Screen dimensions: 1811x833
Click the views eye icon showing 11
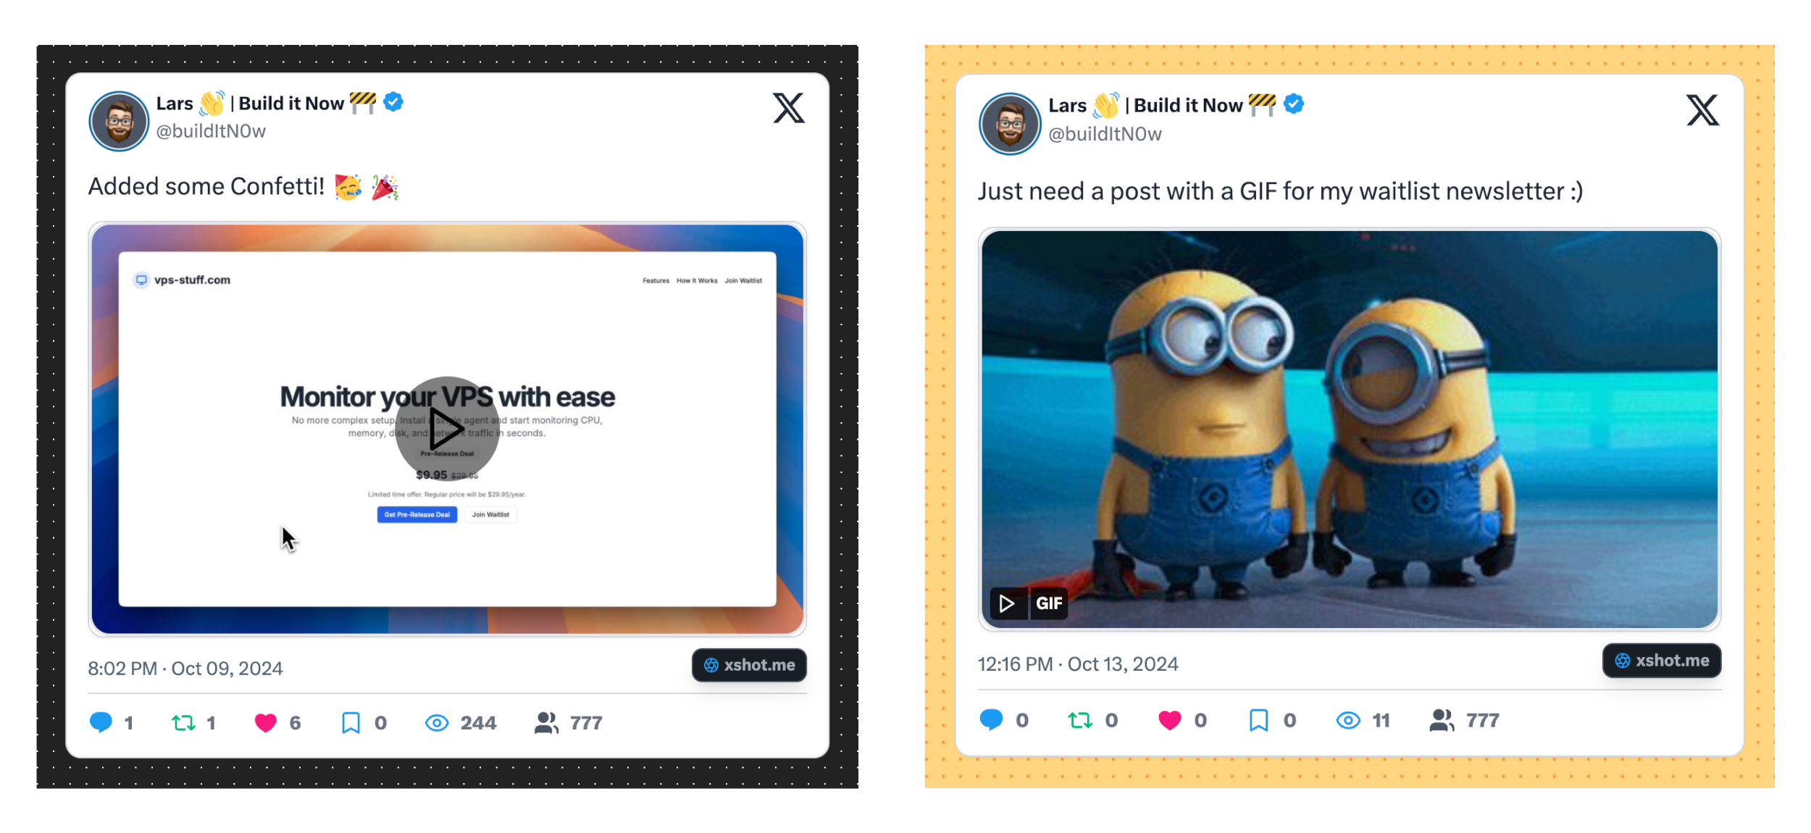click(1348, 720)
